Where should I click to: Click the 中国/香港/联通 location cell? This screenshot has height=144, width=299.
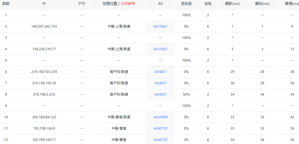pos(119,117)
